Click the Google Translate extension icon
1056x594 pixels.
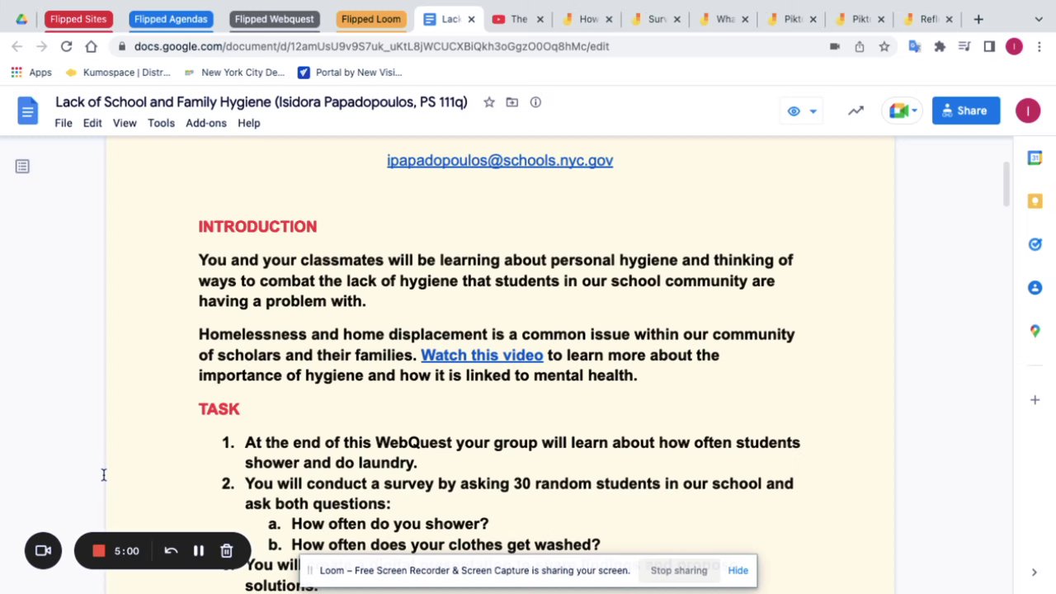pyautogui.click(x=914, y=47)
